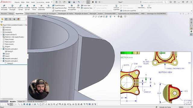Screen dimensions: 193x108
Task: Click the SOLIDWORKS help search field
Action: click(x=153, y=2)
